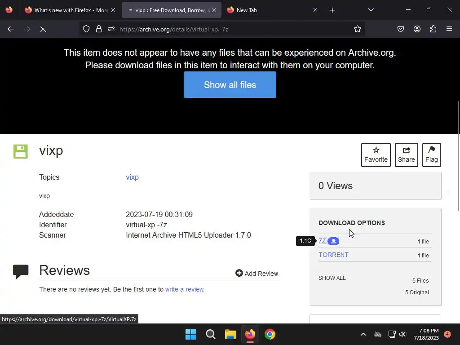Bookmark this page with the star icon
Viewport: 460px width, 345px height.
tap(357, 29)
